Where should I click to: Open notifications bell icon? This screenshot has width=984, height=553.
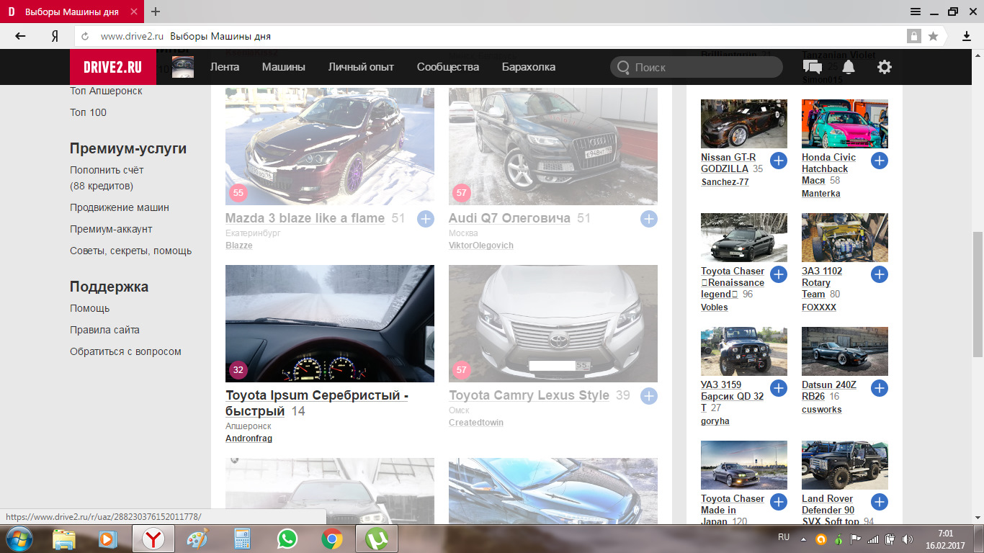click(849, 67)
